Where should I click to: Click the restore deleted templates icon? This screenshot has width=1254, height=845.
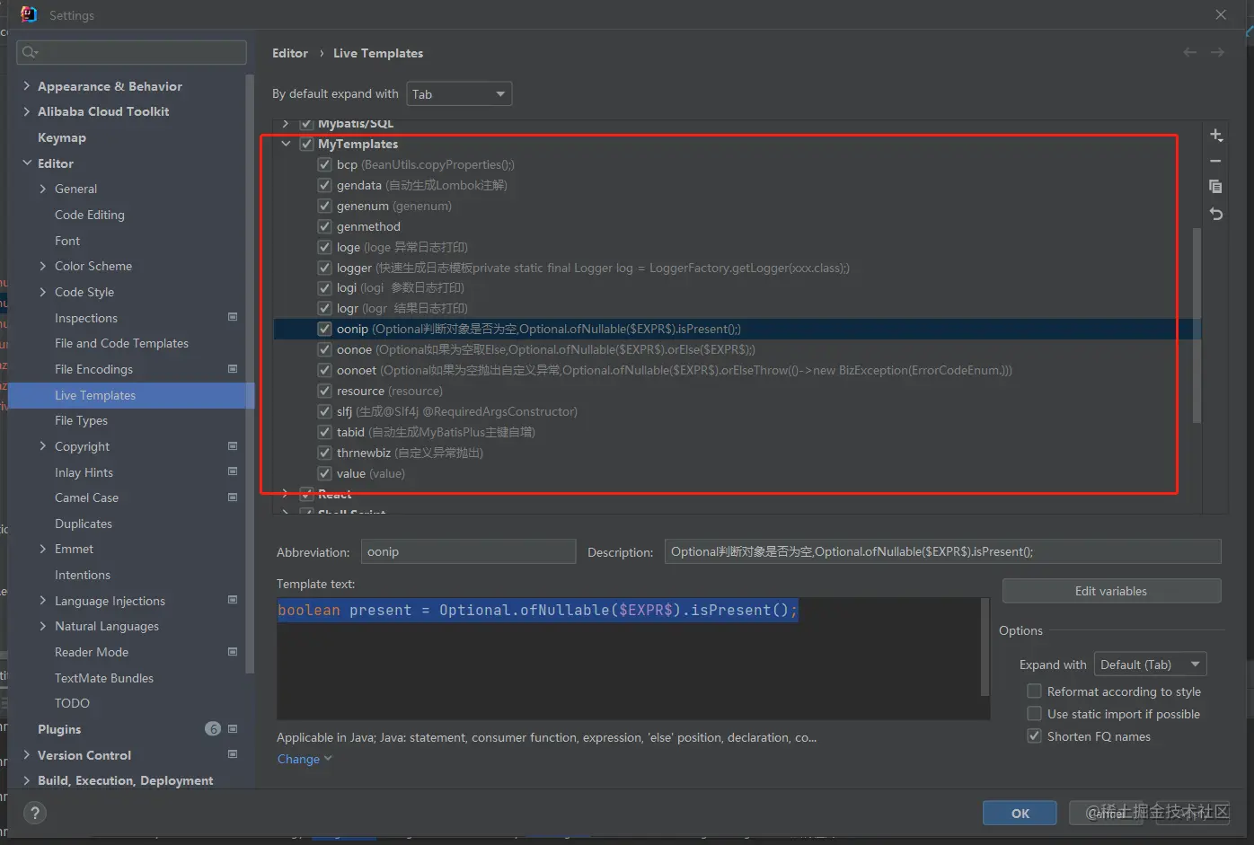click(x=1216, y=214)
